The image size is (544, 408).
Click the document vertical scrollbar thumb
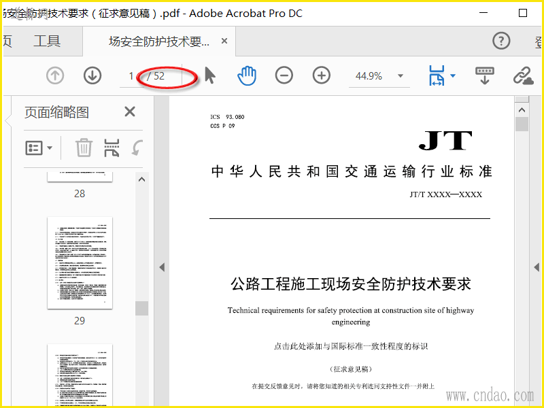(x=522, y=124)
